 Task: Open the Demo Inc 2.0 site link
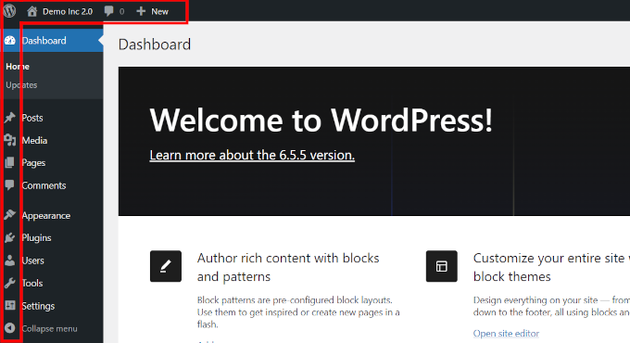tap(68, 12)
